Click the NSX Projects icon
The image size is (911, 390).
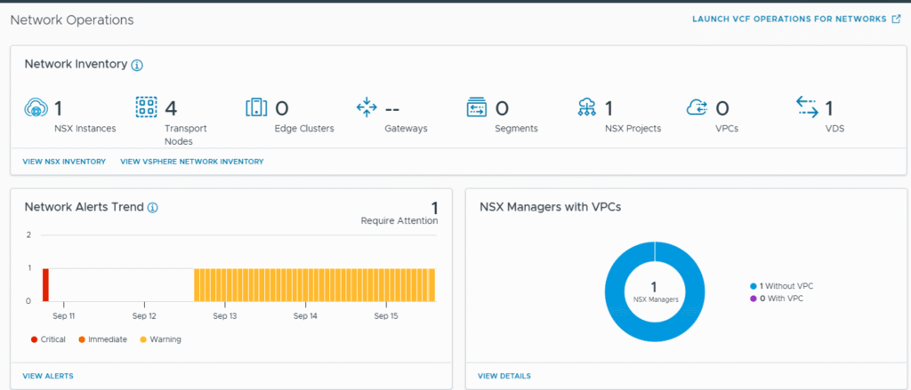tap(587, 108)
